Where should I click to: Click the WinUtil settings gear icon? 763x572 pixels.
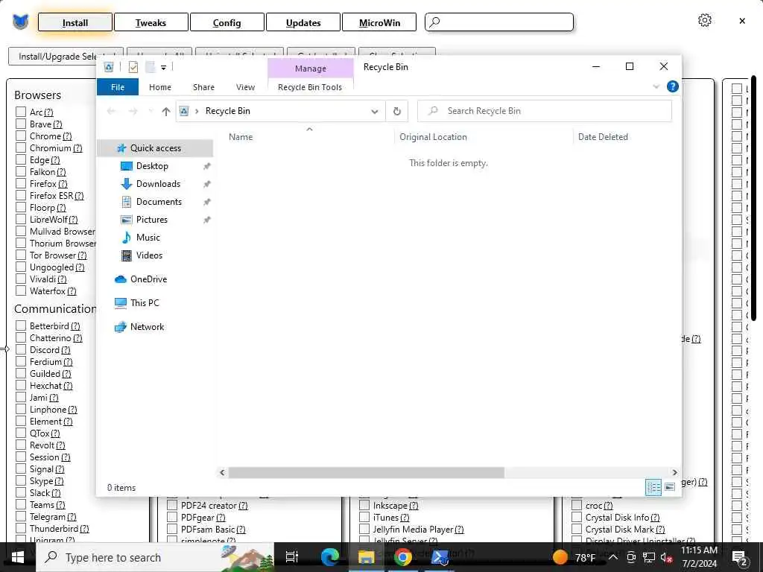[705, 20]
